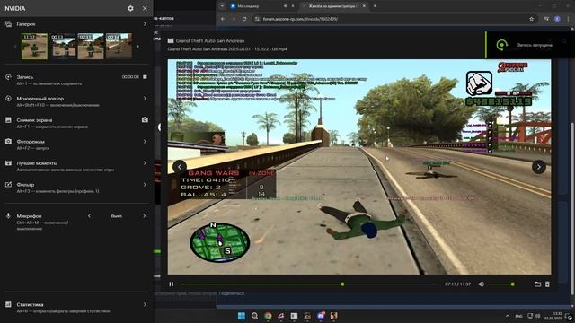Select the gallery thumbnail labeled 00:14
The height and width of the screenshot is (323, 575).
pos(119,46)
